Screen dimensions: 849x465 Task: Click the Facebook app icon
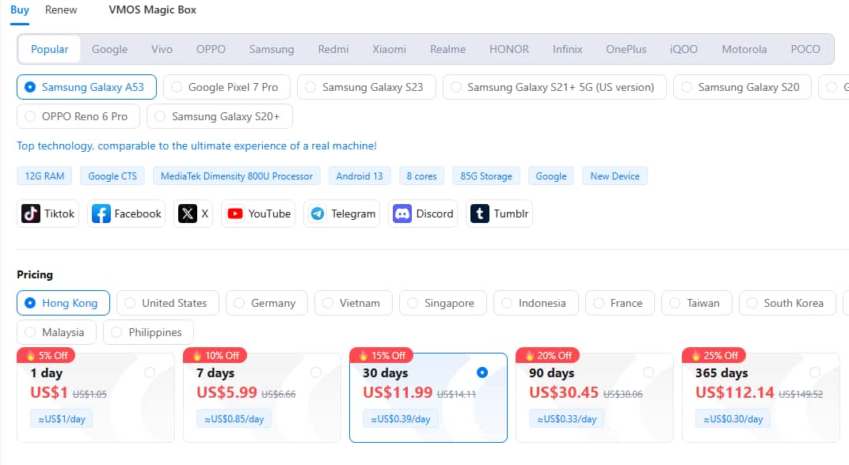point(101,214)
